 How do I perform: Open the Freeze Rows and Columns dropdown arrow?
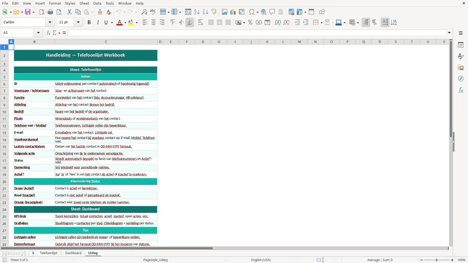(305, 12)
